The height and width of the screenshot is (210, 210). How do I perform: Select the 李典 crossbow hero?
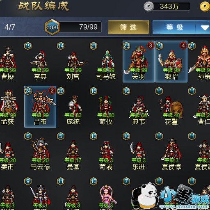point(40,62)
